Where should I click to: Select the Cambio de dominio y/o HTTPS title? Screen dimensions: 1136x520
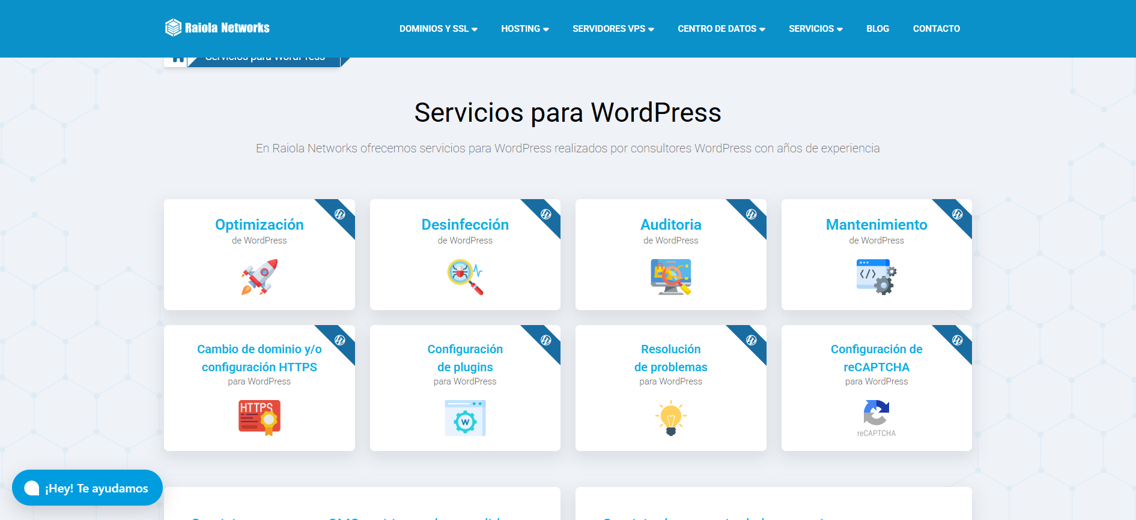pos(260,358)
